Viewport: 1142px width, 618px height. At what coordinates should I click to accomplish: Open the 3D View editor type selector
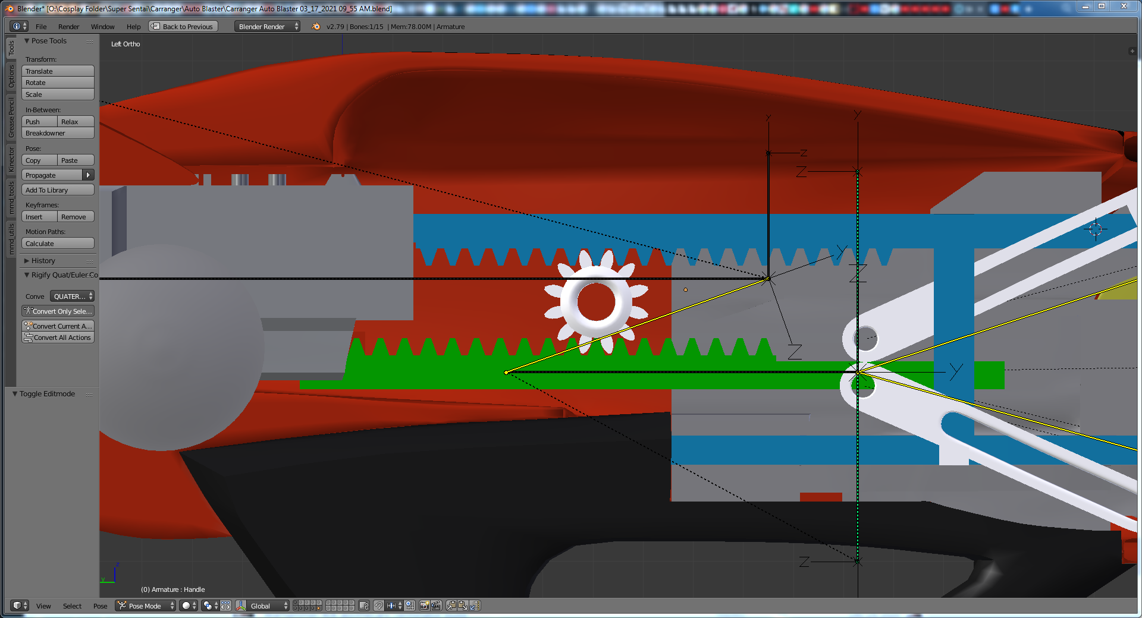pyautogui.click(x=20, y=606)
